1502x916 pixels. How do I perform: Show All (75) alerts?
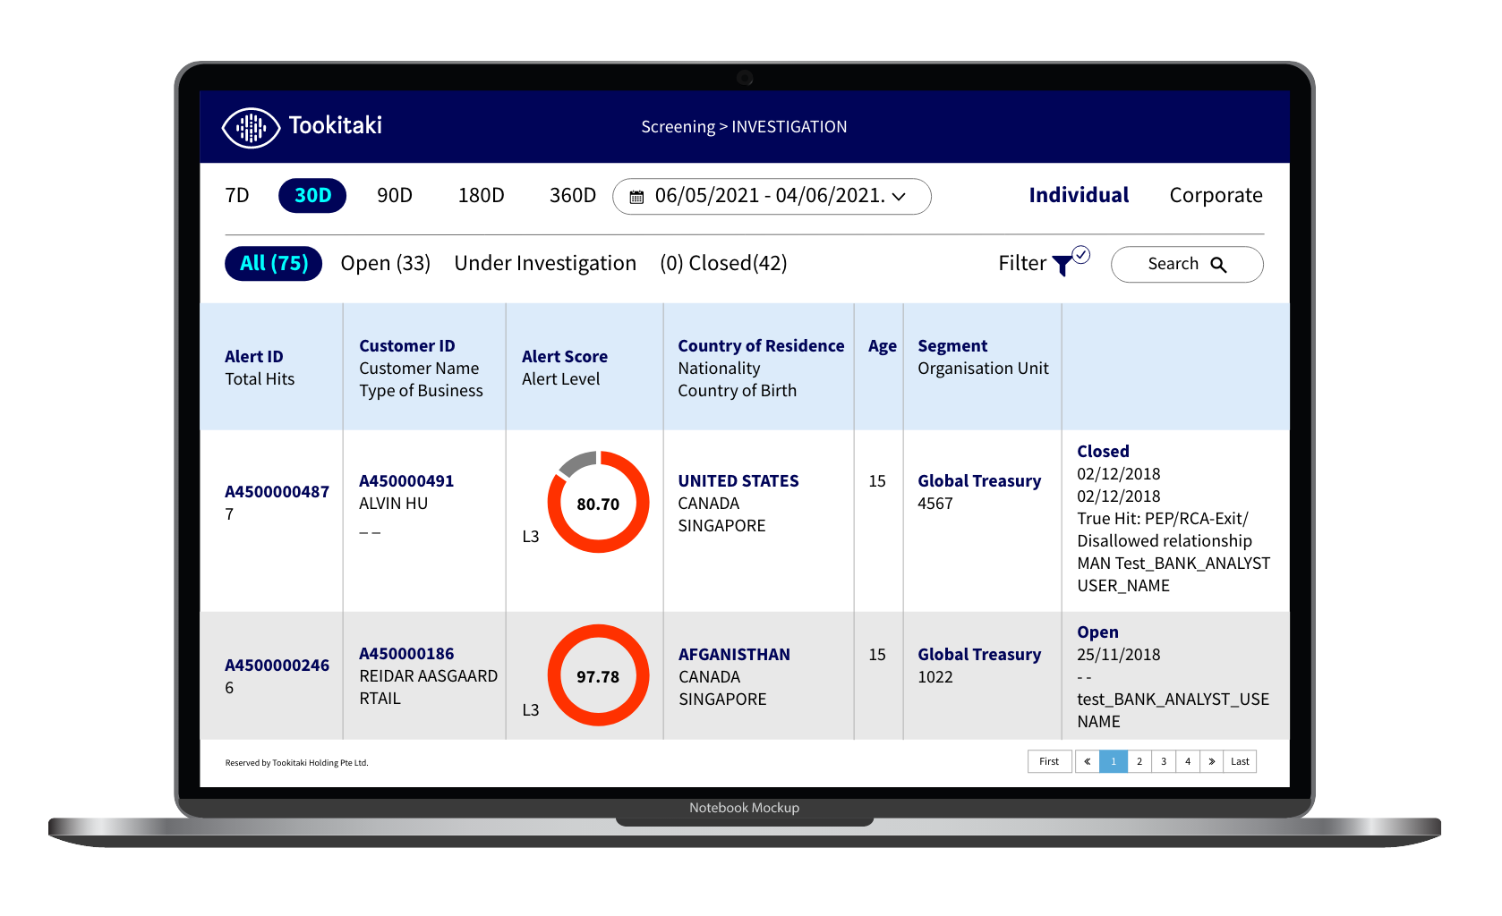point(273,263)
